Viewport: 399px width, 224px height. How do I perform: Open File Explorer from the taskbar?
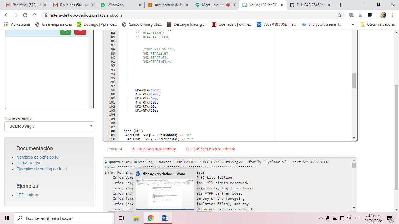pos(136,218)
